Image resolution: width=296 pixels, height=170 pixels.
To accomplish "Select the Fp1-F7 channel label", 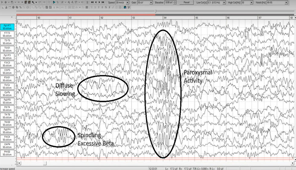I will point(7,27).
